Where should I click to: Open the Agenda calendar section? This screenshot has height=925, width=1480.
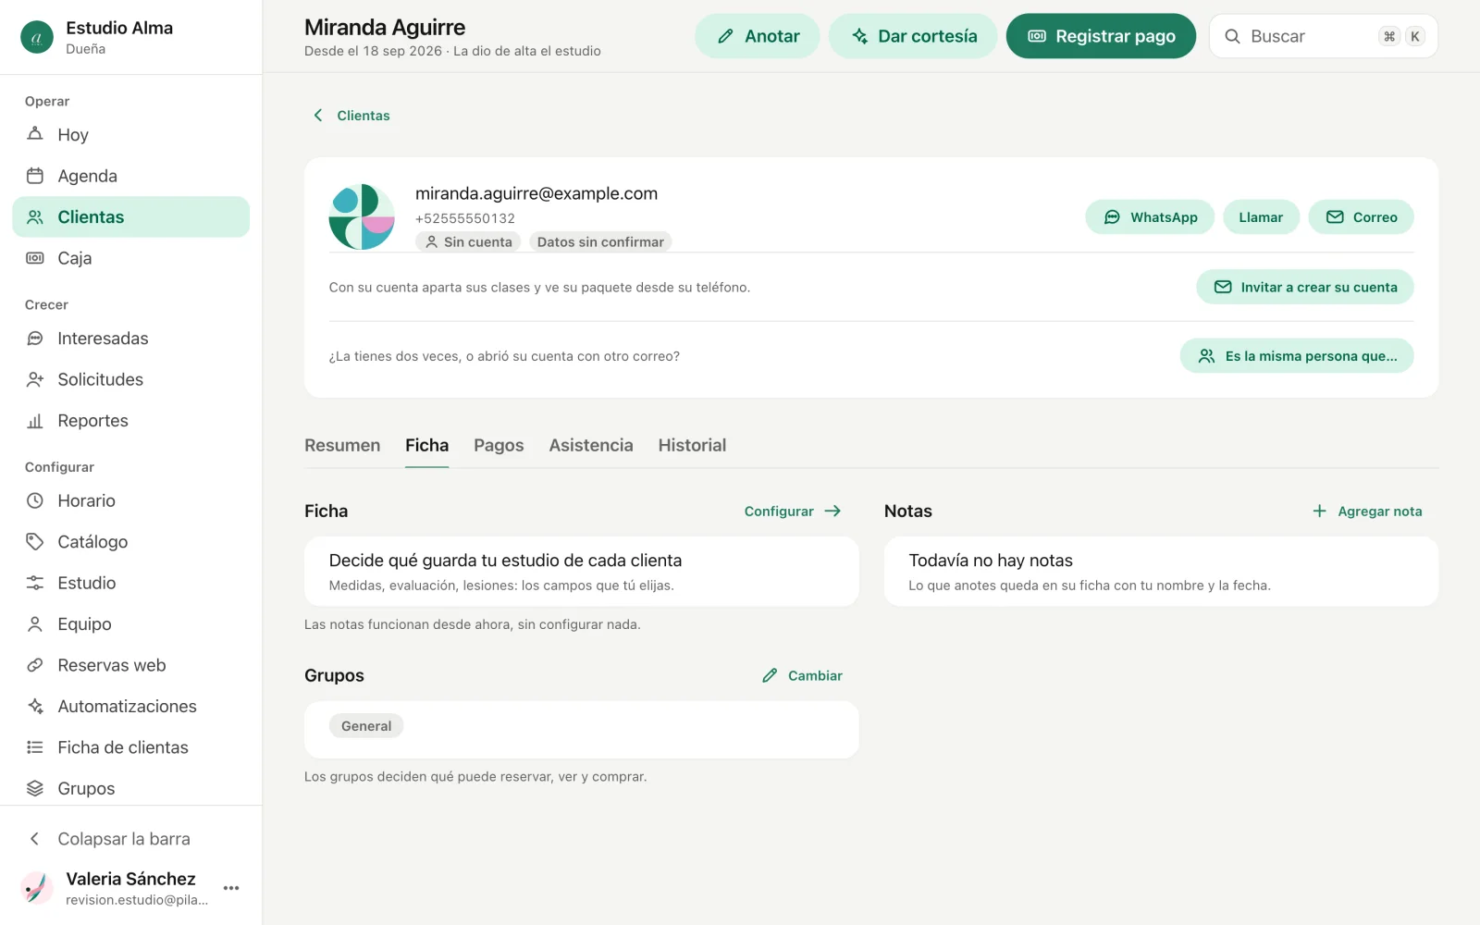point(130,176)
